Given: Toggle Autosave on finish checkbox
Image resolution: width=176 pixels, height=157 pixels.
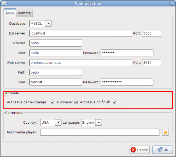Looking at the screenshot, I should click(114, 102).
